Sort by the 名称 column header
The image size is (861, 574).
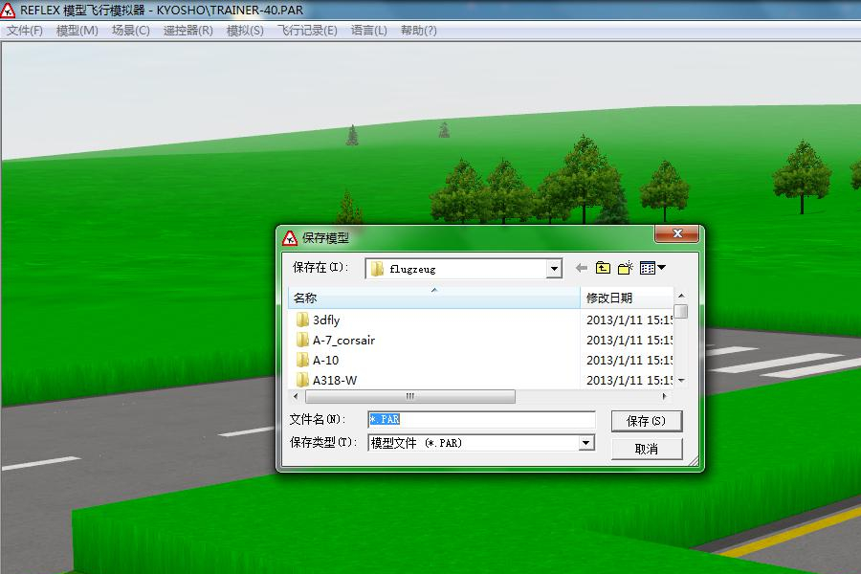coord(433,298)
